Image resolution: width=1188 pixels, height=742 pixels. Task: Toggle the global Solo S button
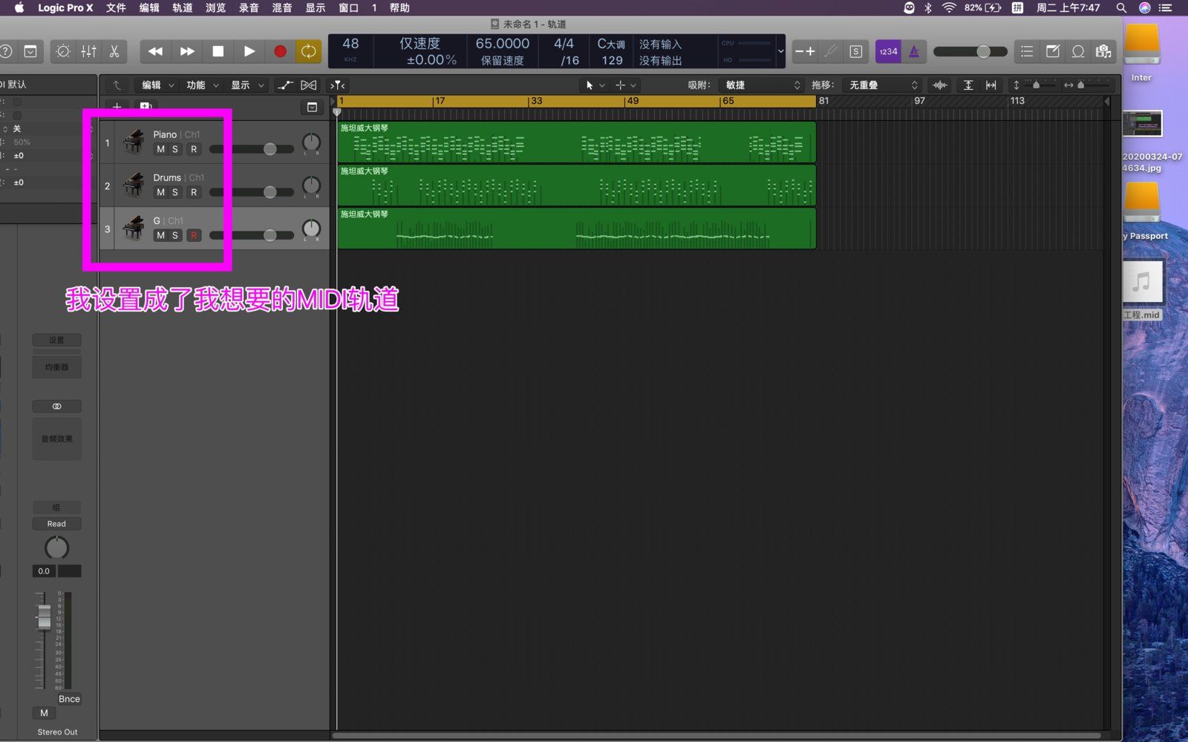(x=856, y=51)
